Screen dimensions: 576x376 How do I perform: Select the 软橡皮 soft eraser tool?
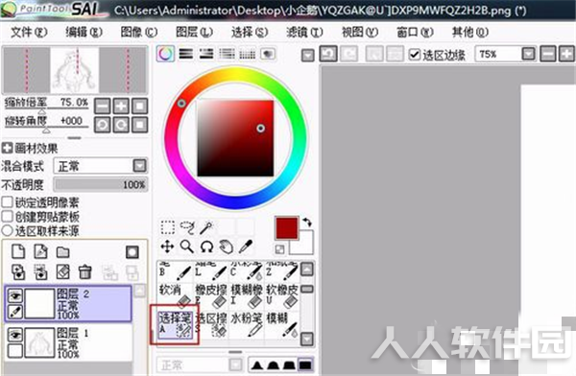[281, 296]
